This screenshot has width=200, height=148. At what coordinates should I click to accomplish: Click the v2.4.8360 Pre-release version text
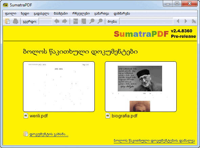click(x=183, y=33)
